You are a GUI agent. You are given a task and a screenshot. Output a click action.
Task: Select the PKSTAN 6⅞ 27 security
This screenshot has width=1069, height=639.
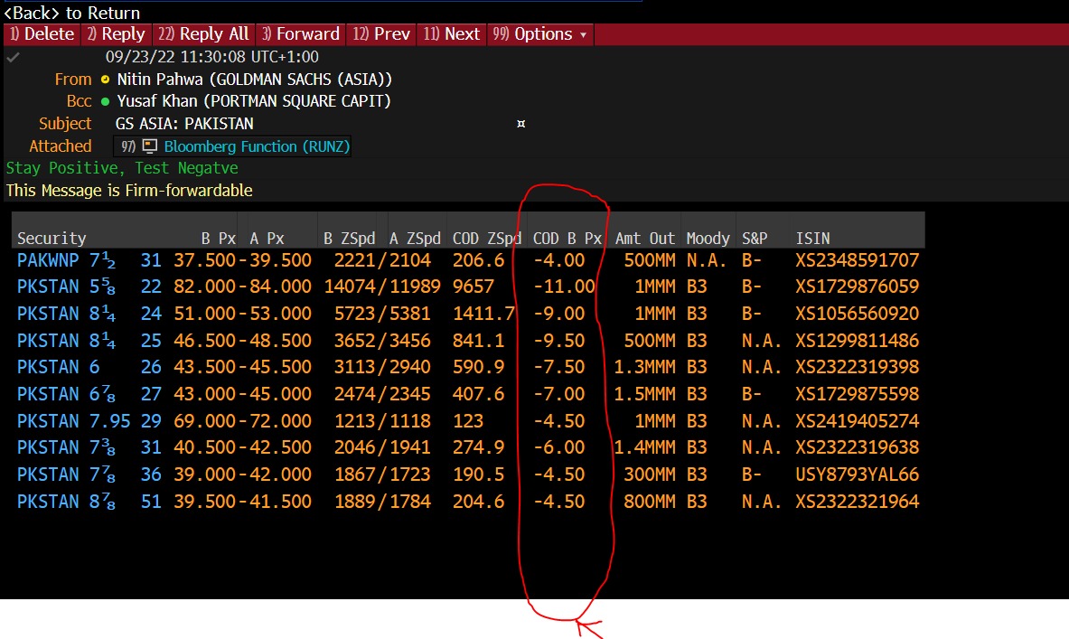pyautogui.click(x=89, y=394)
